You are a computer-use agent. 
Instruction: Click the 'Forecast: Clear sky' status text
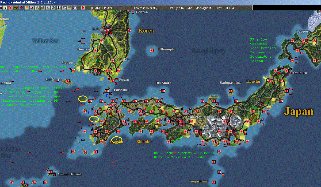[146, 8]
